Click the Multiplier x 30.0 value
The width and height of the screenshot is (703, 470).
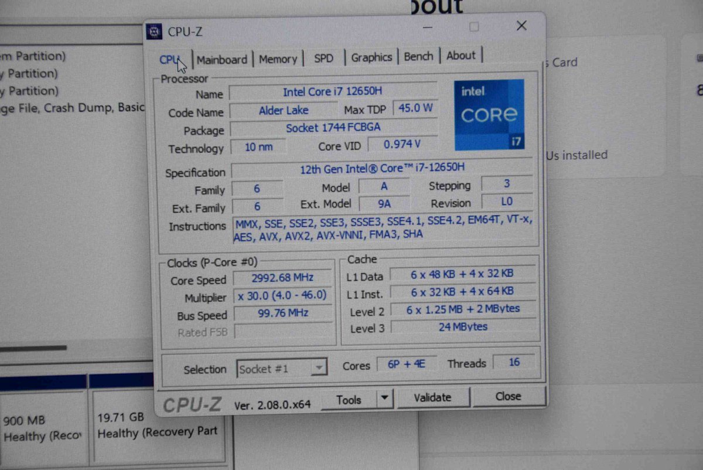click(x=282, y=295)
